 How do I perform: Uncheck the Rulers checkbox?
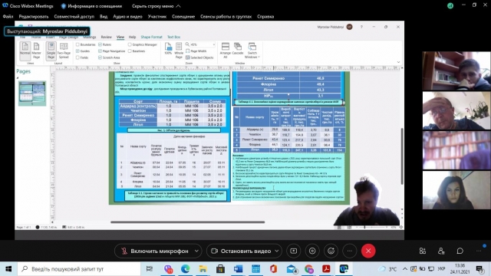[100, 44]
